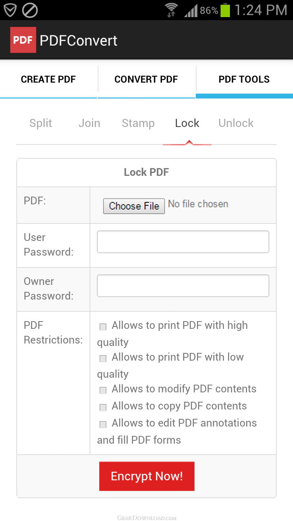Toggle Allows to copy PDF contents
Screen dimensions: 293x521
[103, 407]
